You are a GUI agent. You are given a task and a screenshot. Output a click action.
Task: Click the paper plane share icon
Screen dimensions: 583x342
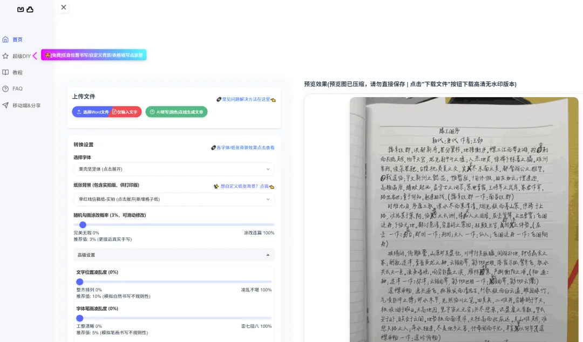[x=5, y=106]
